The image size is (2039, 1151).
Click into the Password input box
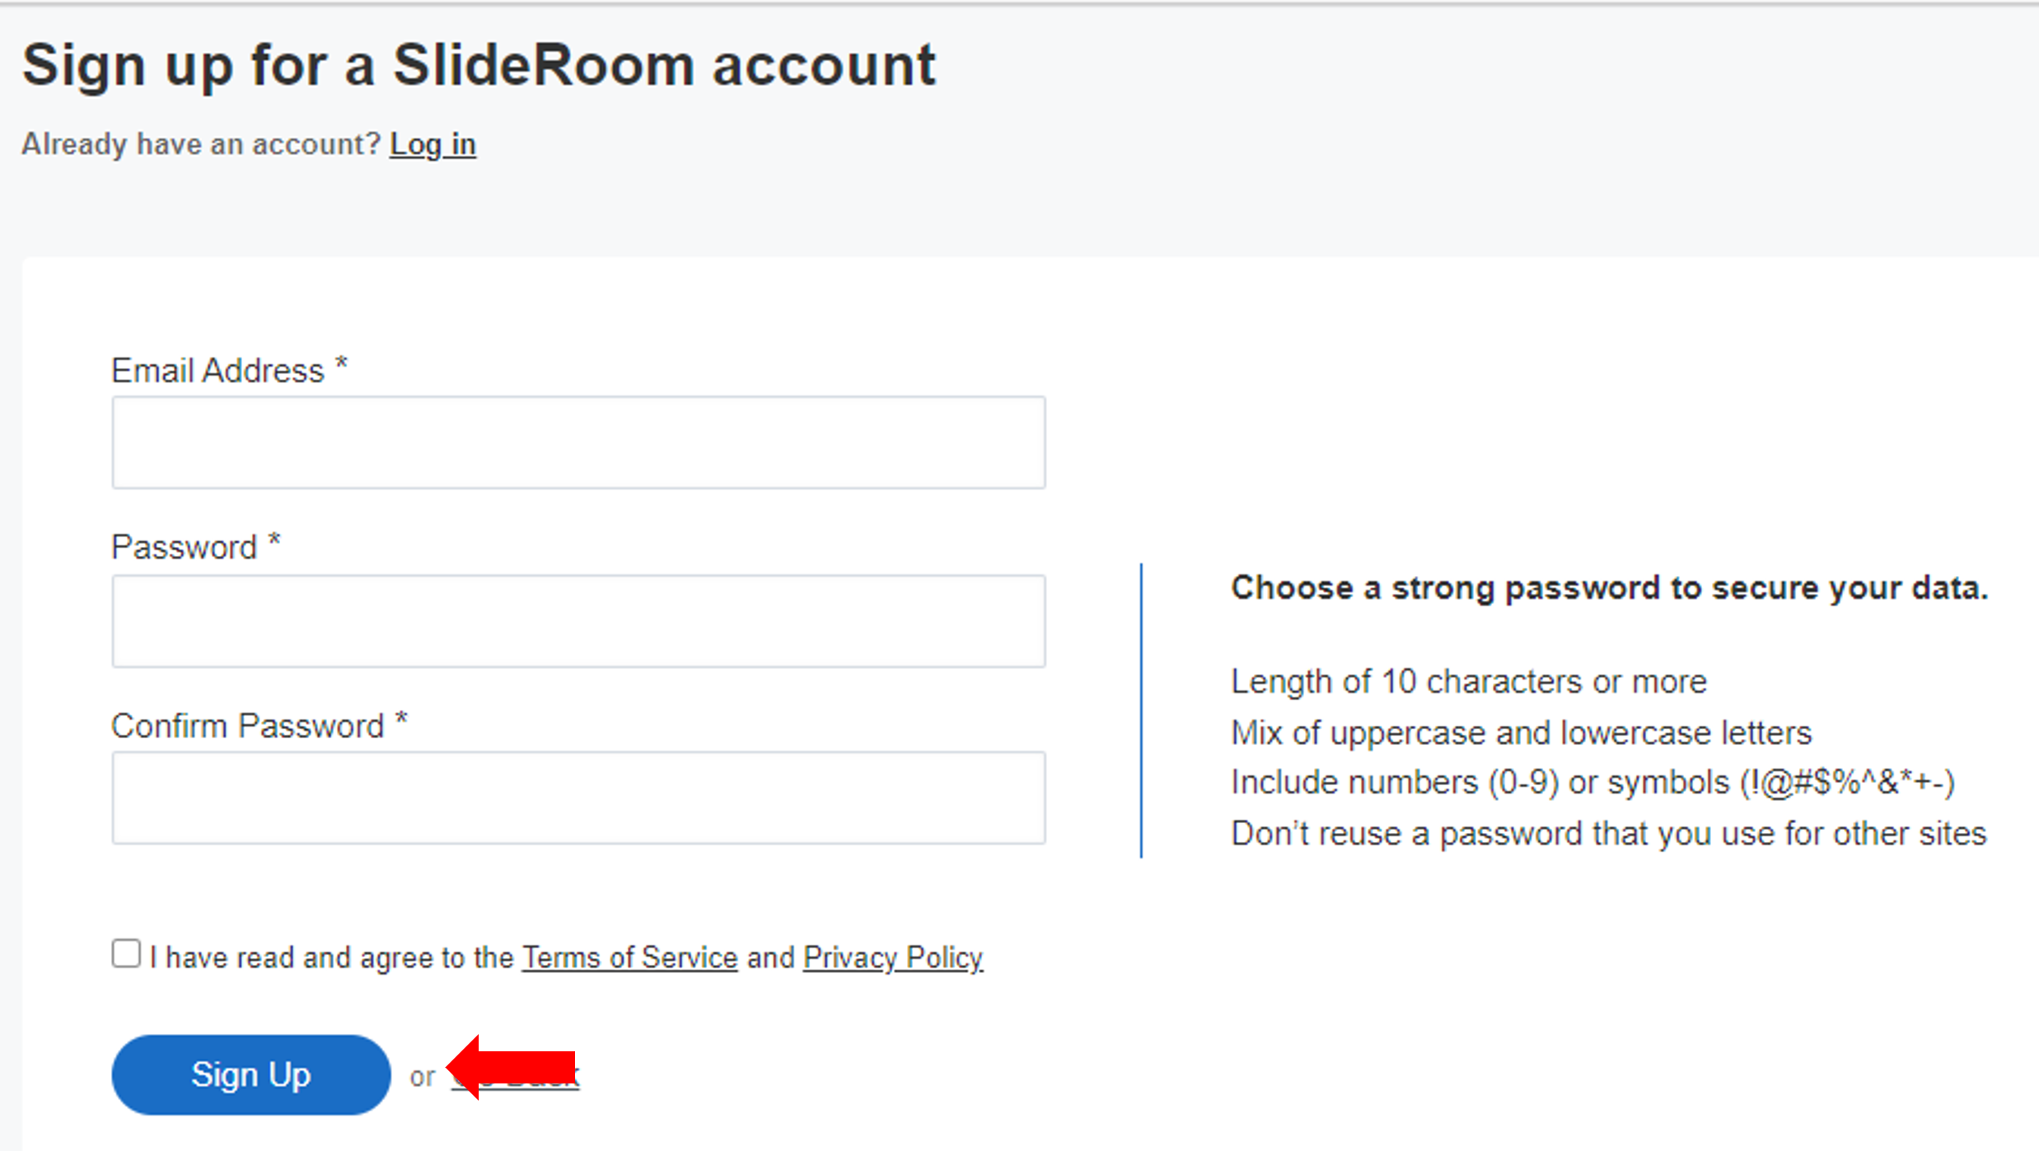pyautogui.click(x=578, y=621)
